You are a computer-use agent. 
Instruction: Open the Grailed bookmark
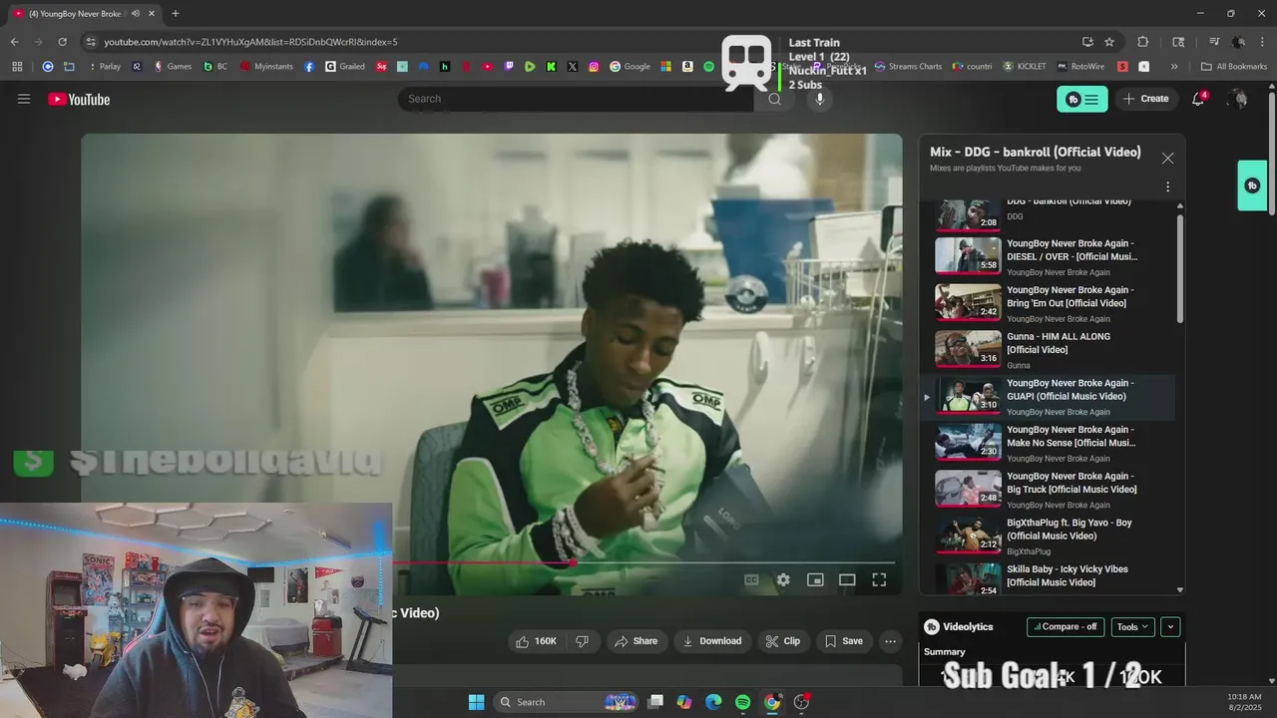[x=345, y=67]
